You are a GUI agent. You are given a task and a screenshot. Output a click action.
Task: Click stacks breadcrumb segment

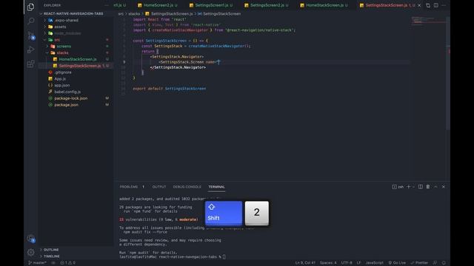[x=134, y=14]
